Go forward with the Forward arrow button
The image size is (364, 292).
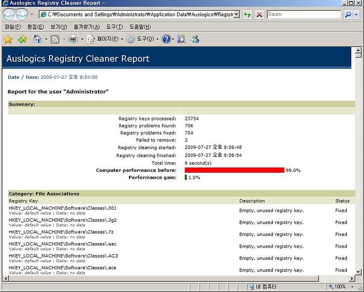click(22, 14)
